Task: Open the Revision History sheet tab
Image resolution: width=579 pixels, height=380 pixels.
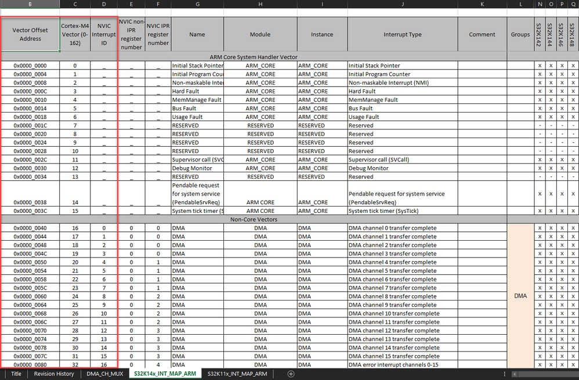Action: (x=54, y=374)
